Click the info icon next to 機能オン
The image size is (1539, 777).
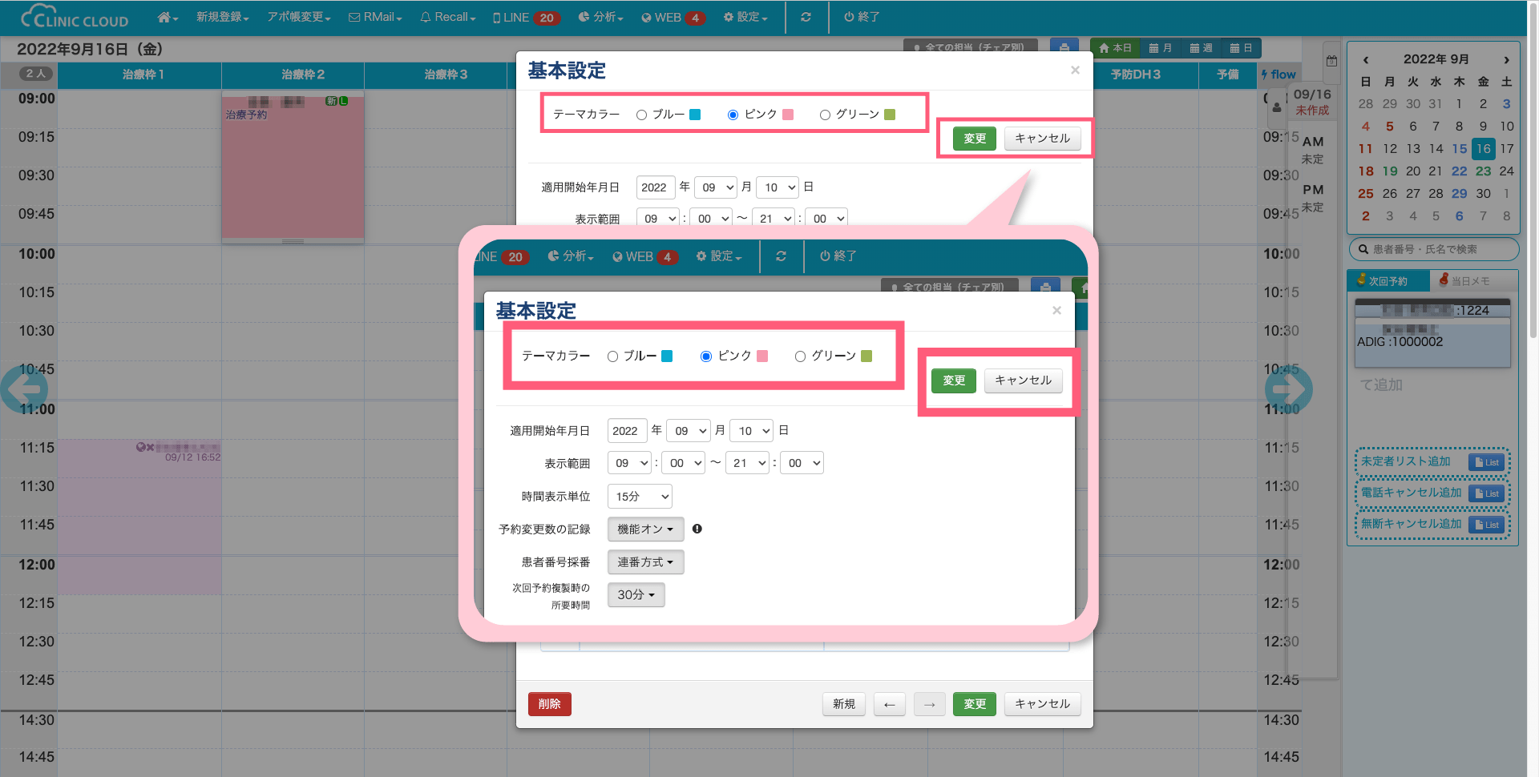[697, 529]
